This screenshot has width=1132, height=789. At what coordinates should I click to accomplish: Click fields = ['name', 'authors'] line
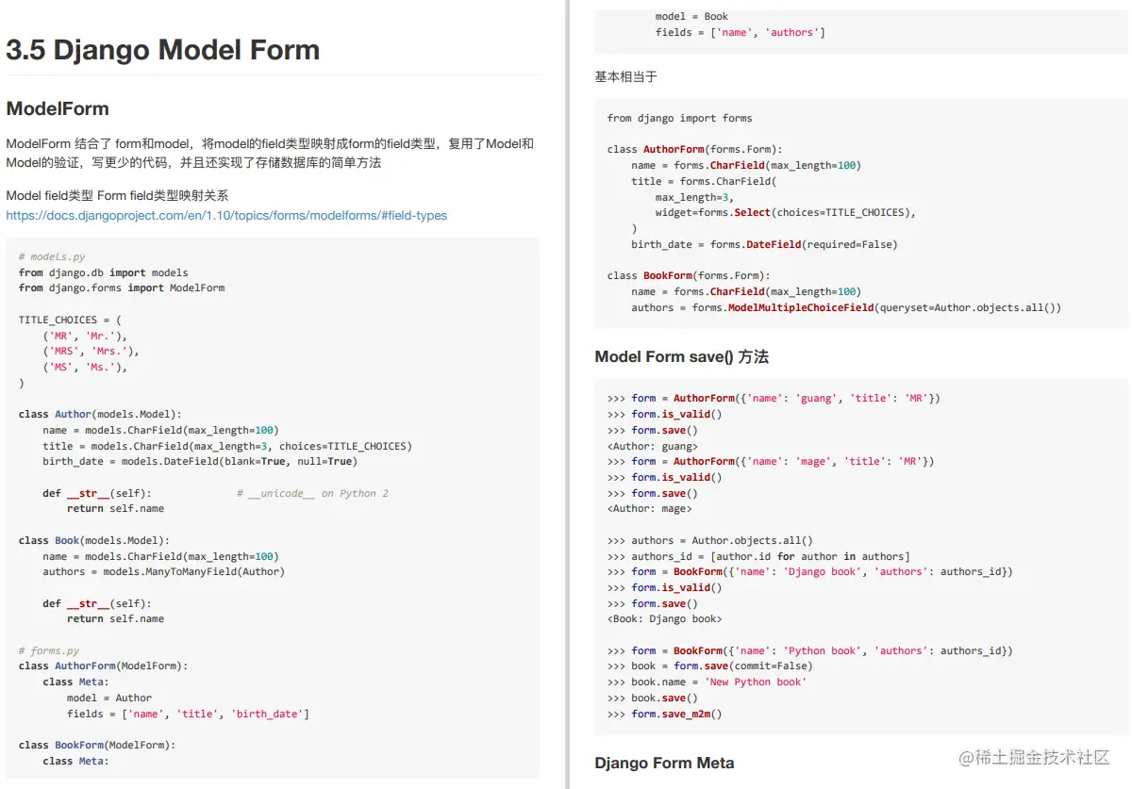point(741,32)
